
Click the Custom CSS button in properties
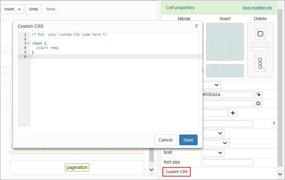pyautogui.click(x=176, y=172)
